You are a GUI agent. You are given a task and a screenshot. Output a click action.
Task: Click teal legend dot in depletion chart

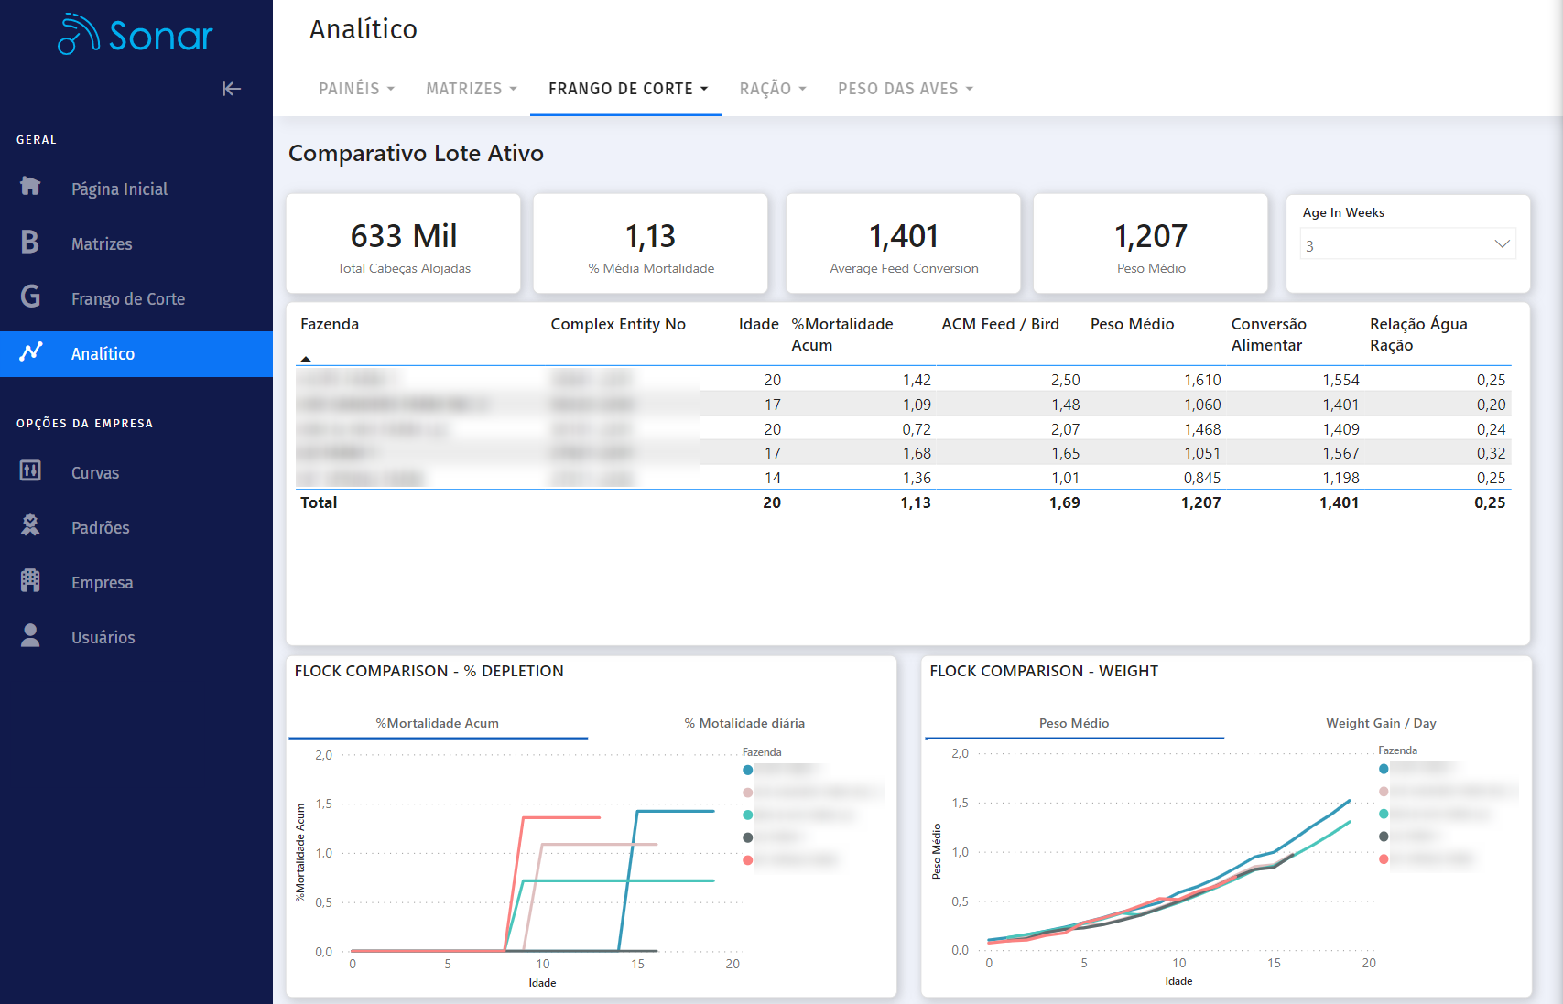(x=748, y=815)
